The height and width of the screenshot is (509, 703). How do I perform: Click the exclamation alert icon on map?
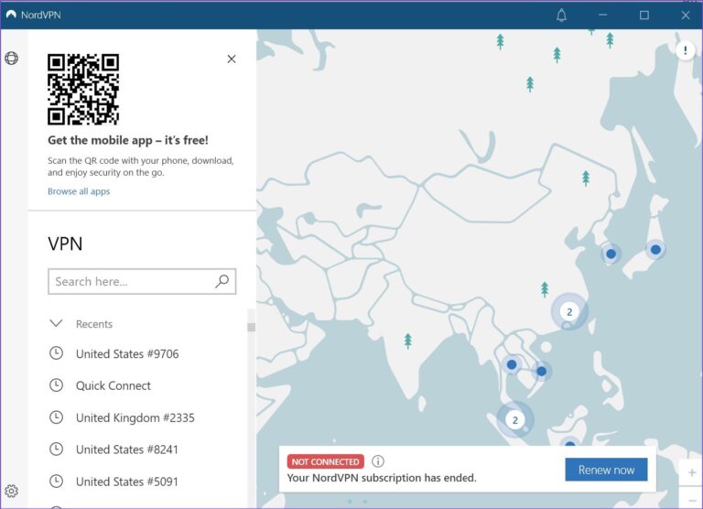coord(685,51)
